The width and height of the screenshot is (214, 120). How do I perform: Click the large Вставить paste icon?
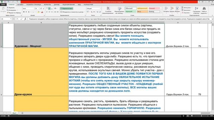point(3,10)
